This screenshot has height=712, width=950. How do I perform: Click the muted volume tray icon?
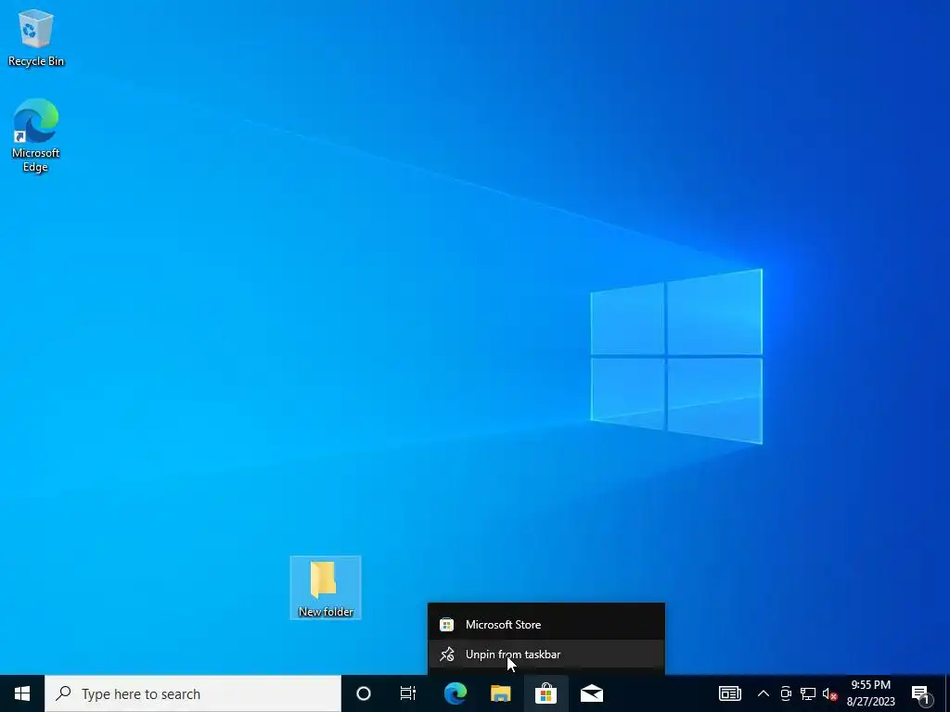[829, 693]
